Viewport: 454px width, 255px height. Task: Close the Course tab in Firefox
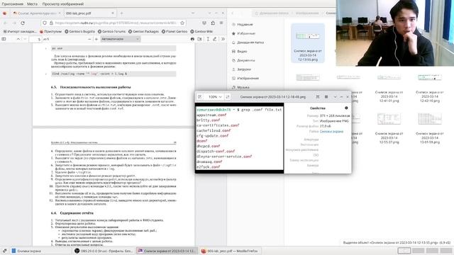tap(60, 13)
